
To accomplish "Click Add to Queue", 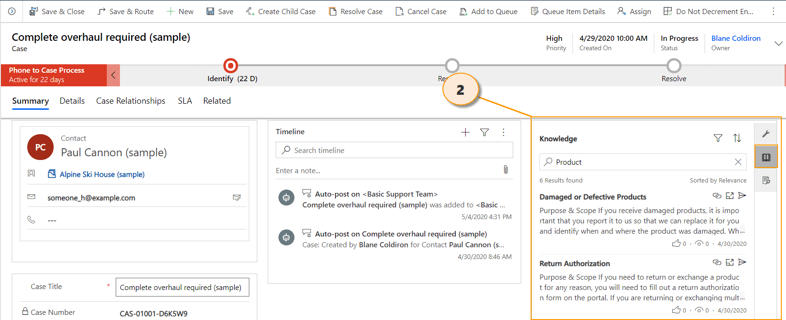I will tap(488, 11).
